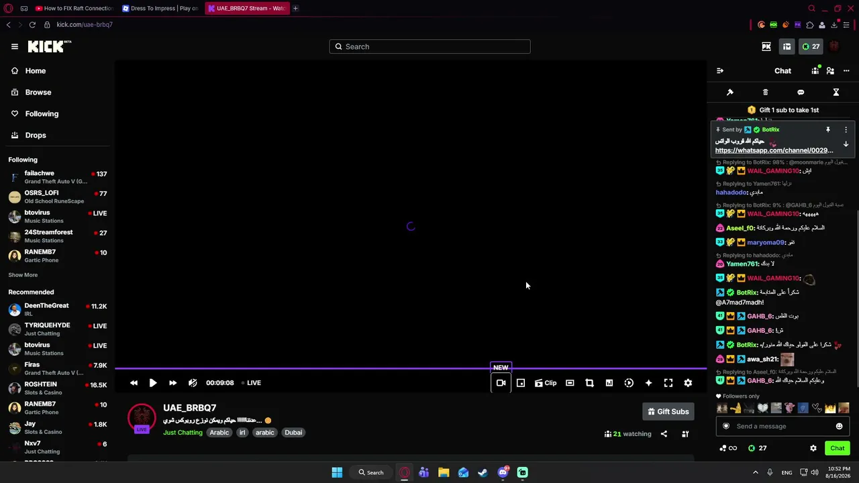Create a Clip of the stream

click(546, 383)
